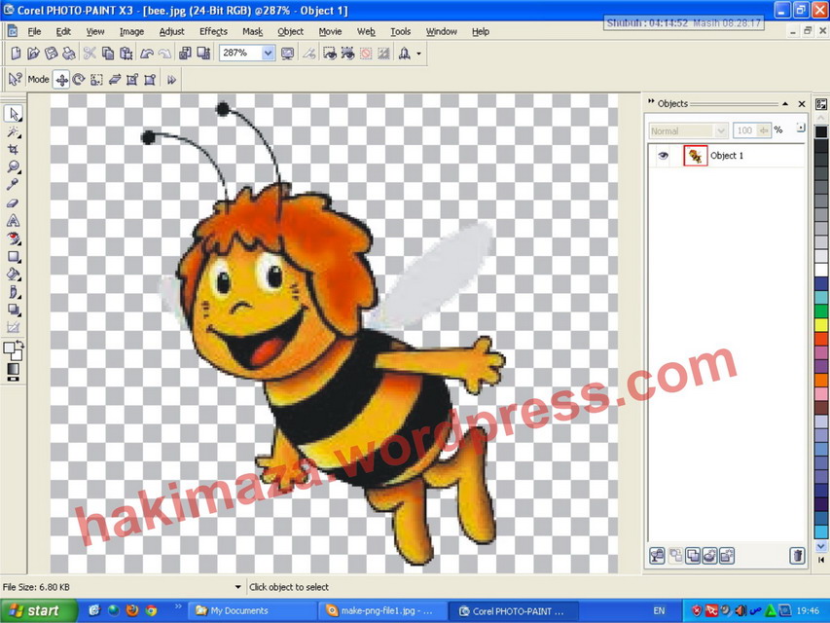Screen dimensions: 830x623
Task: Select the Distort mode icon
Action: pos(131,80)
